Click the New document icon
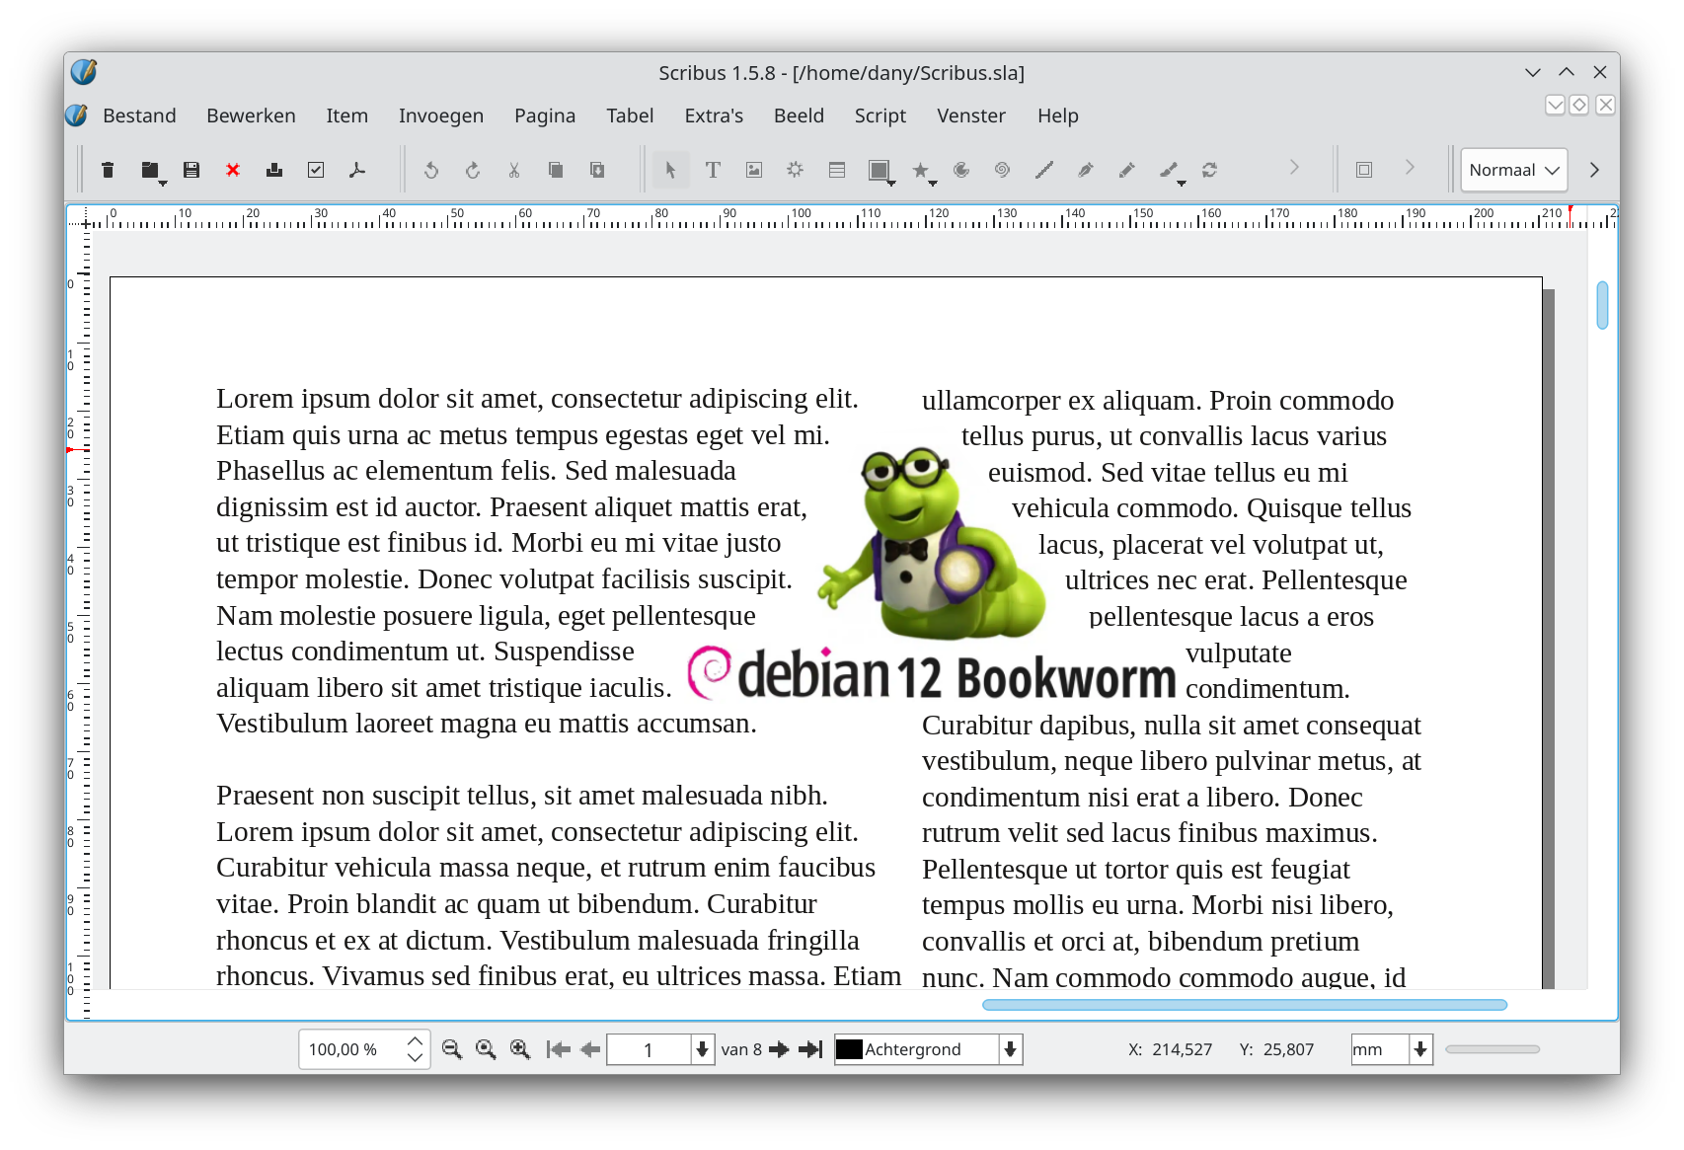This screenshot has width=1684, height=1150. tap(108, 170)
